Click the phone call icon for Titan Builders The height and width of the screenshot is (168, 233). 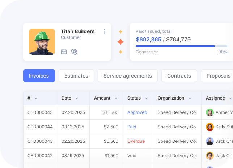tap(74, 52)
